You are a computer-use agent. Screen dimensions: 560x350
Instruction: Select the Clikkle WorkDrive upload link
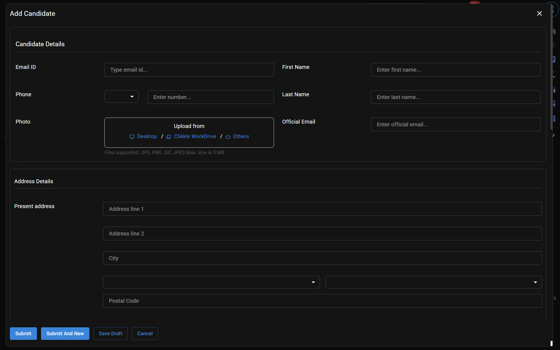coord(195,136)
